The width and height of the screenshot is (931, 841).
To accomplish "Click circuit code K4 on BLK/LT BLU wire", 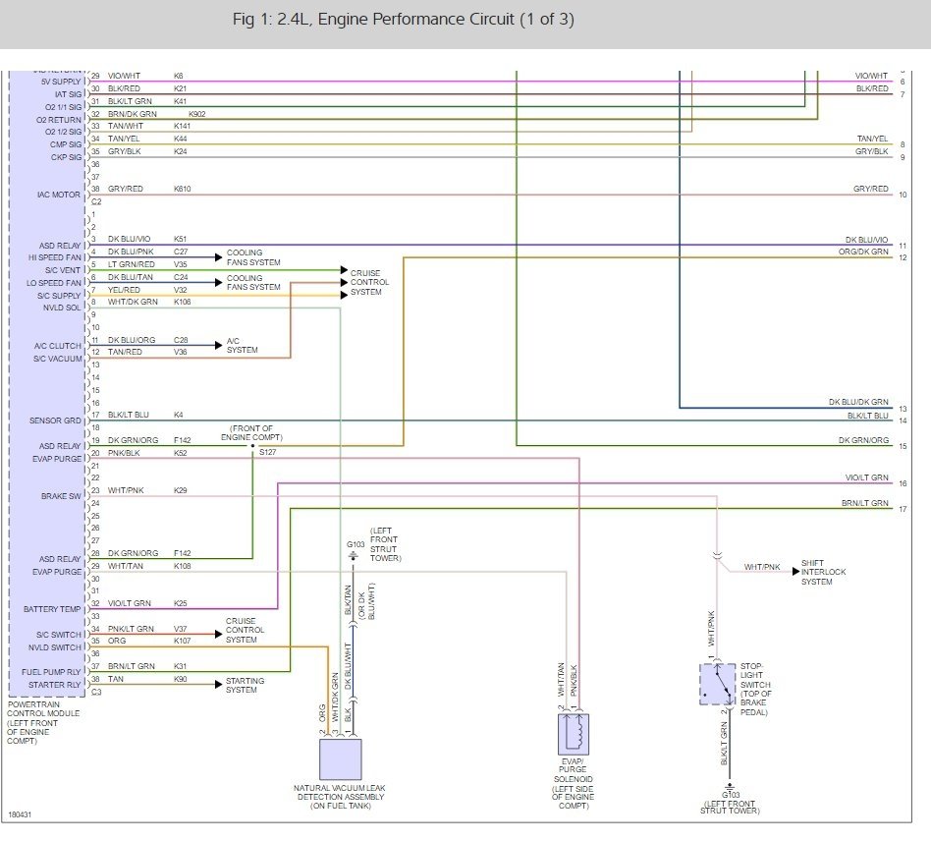I will click(178, 415).
